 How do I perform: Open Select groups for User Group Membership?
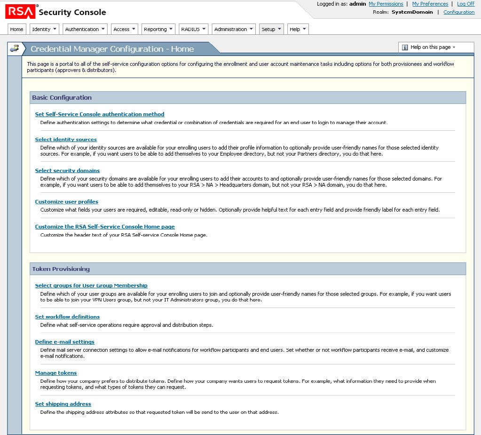point(91,285)
